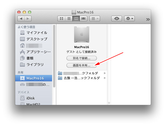Screen dimensions: 166x126
Task: Minimize the window with the yellow button
Action: (24, 12)
